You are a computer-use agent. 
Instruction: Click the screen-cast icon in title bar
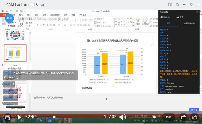click(170, 4)
